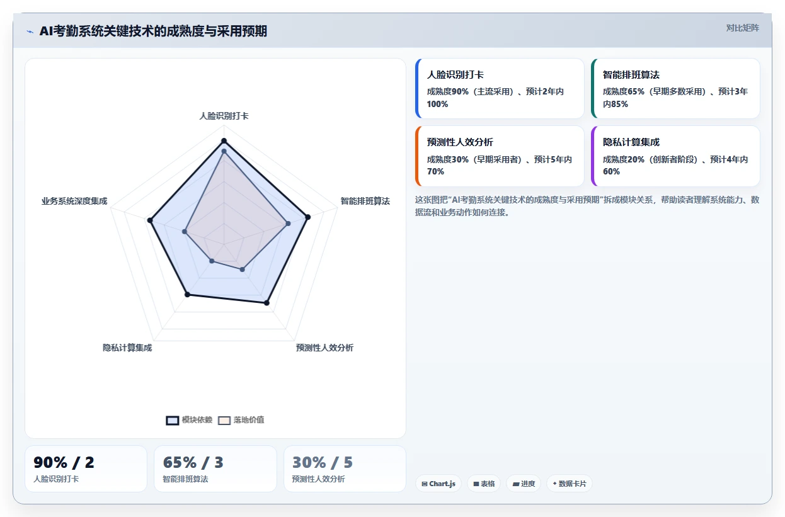Image resolution: width=785 pixels, height=517 pixels.
Task: Click the 30% / 5 stat card
Action: click(345, 469)
